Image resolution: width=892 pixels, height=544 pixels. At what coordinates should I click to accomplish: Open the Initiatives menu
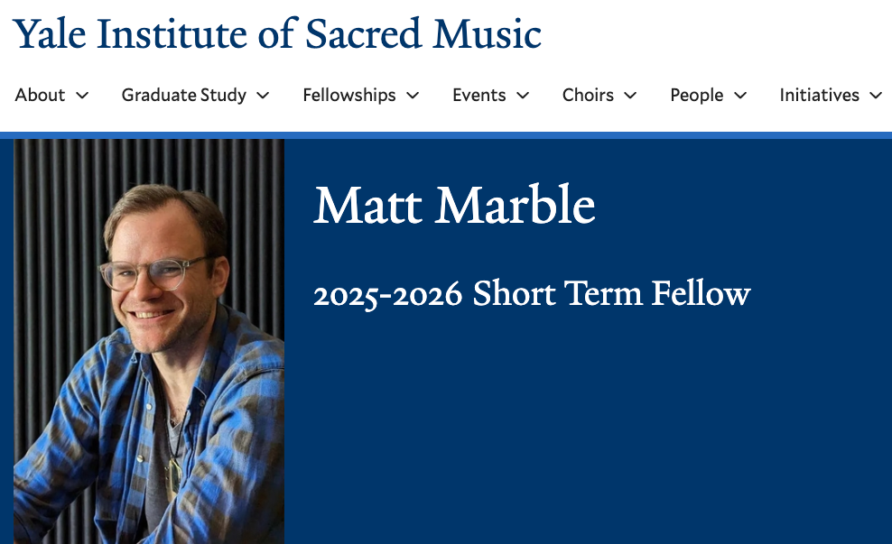point(819,95)
